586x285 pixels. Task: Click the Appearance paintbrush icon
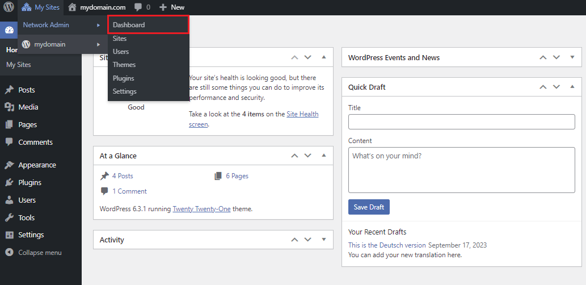(x=9, y=165)
